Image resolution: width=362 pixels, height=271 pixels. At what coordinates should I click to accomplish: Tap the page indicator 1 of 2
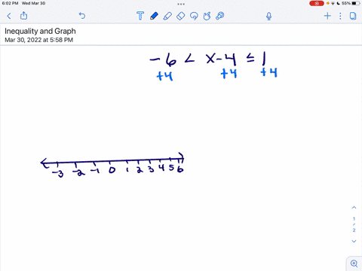pos(354,224)
